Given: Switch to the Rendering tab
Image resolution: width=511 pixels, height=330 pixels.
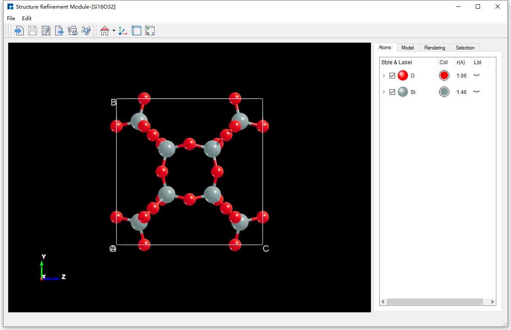Looking at the screenshot, I should (434, 47).
